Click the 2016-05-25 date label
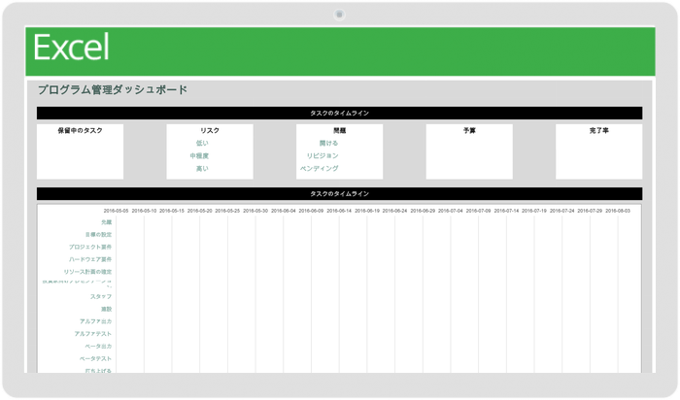 coord(227,211)
